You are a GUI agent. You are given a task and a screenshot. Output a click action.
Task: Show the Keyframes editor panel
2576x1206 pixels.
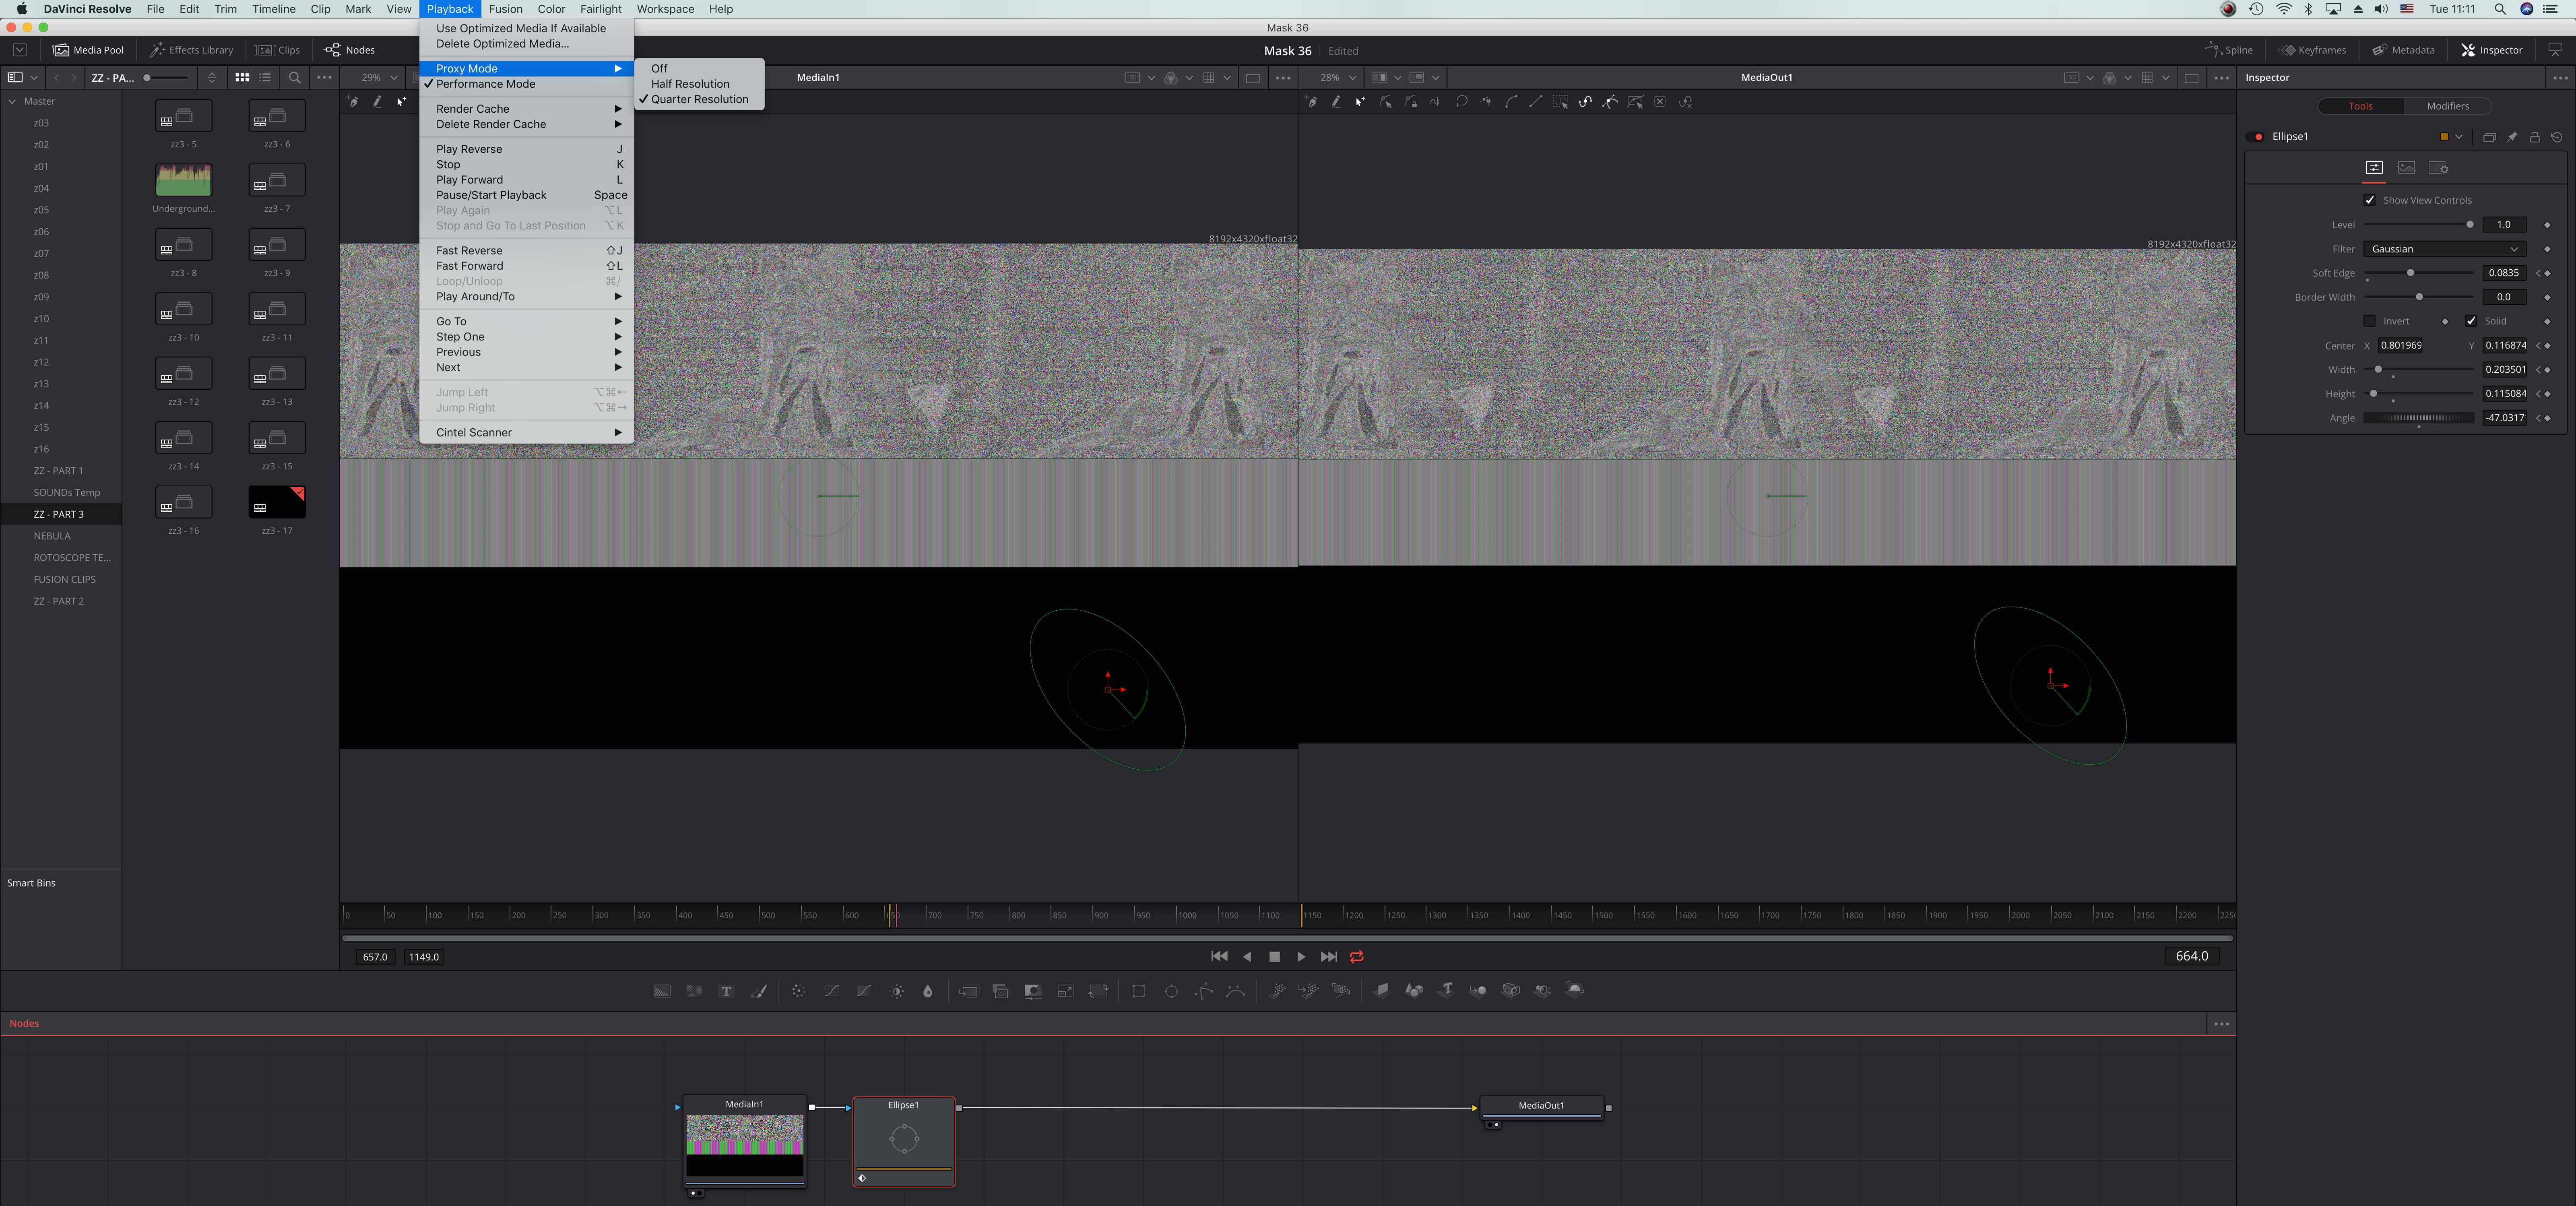point(2312,50)
